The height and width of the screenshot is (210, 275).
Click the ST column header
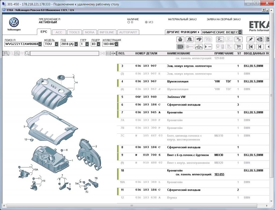[x=239, y=54]
